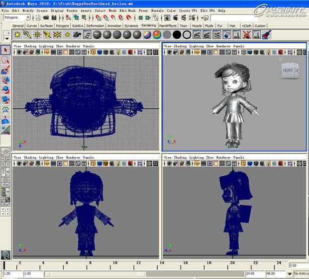
Task: Open the Show menu in the top view panel
Action: [x=59, y=46]
